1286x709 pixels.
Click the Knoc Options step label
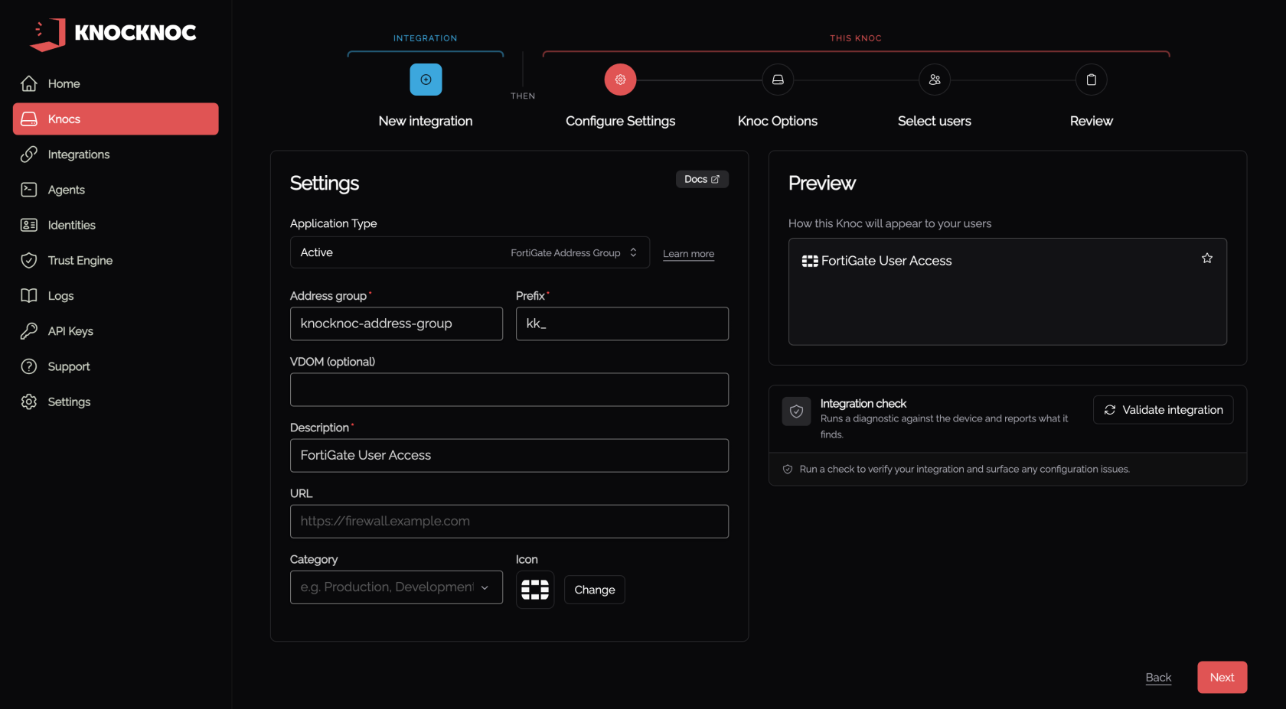point(778,121)
